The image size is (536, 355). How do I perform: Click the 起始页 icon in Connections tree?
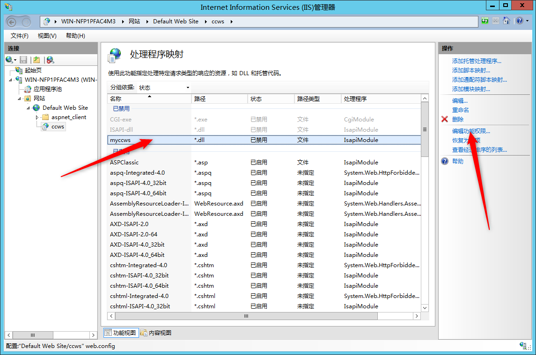click(18, 70)
